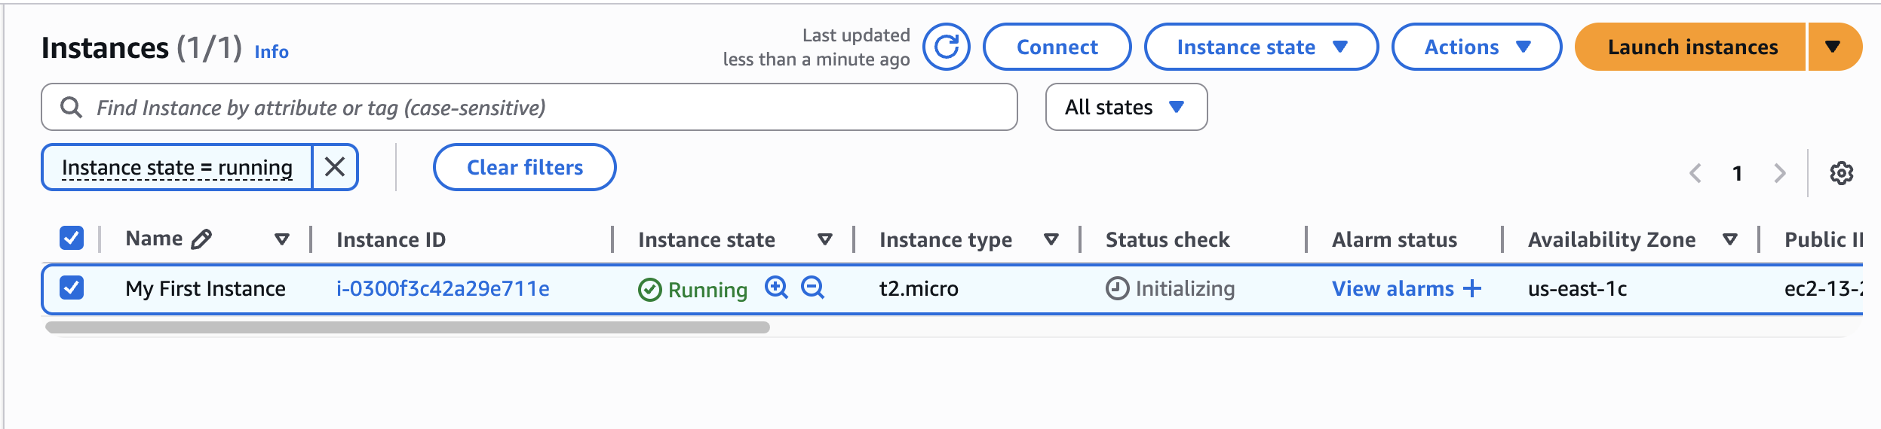Click the plus icon beside View alarms

tap(1472, 288)
